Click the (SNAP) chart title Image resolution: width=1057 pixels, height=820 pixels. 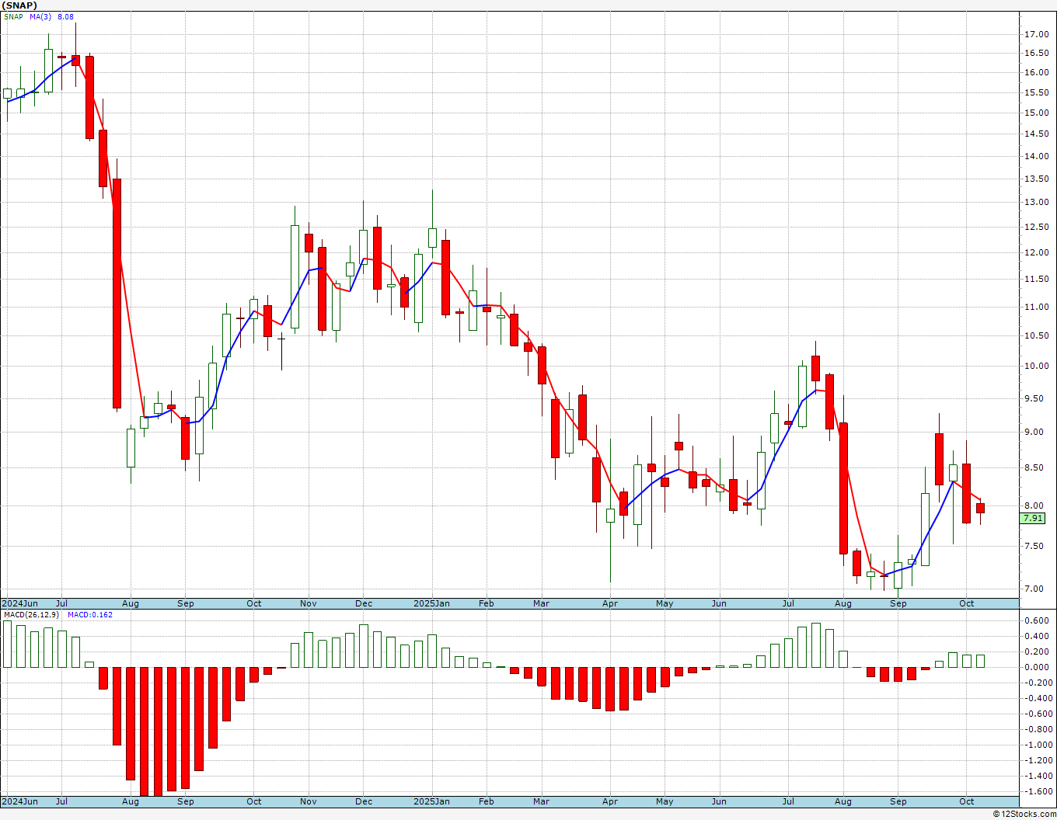tap(19, 5)
